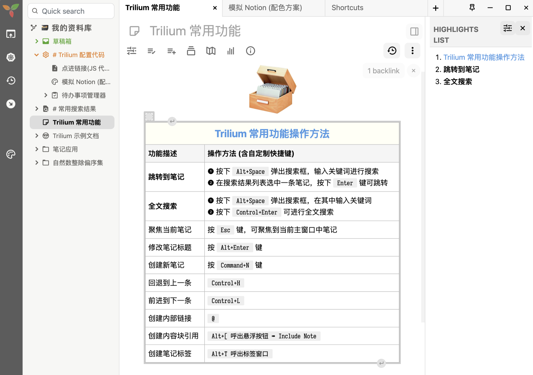The image size is (533, 375).
Task: Click the basic properties sliders icon
Action: (132, 51)
